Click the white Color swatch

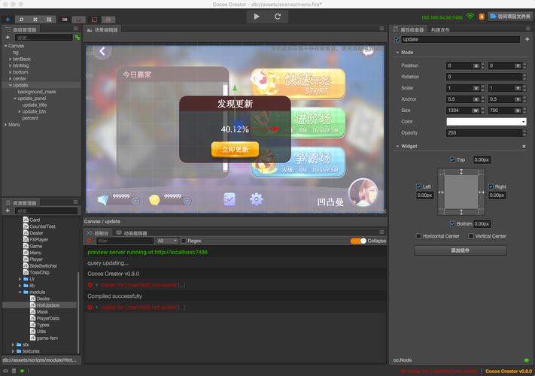486,121
